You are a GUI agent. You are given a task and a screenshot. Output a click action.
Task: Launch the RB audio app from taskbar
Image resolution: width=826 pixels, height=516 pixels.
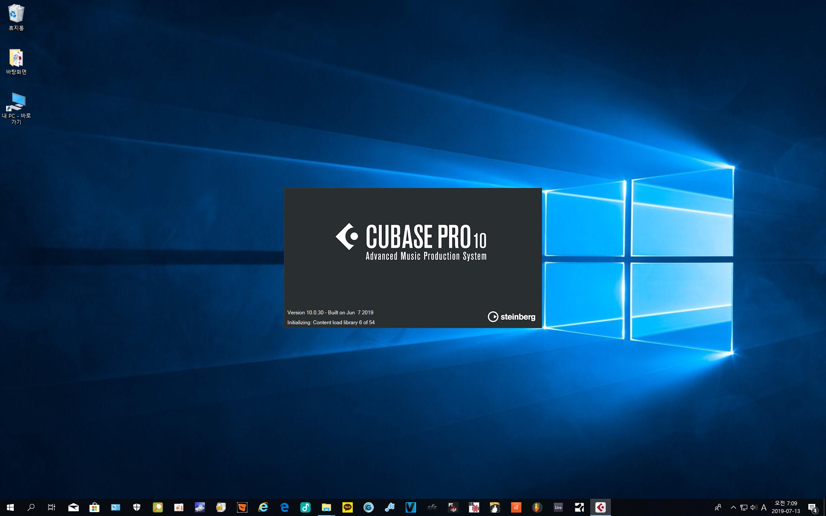point(474,507)
